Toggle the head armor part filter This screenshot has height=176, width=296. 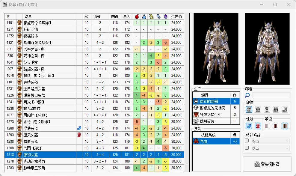pos(249,109)
